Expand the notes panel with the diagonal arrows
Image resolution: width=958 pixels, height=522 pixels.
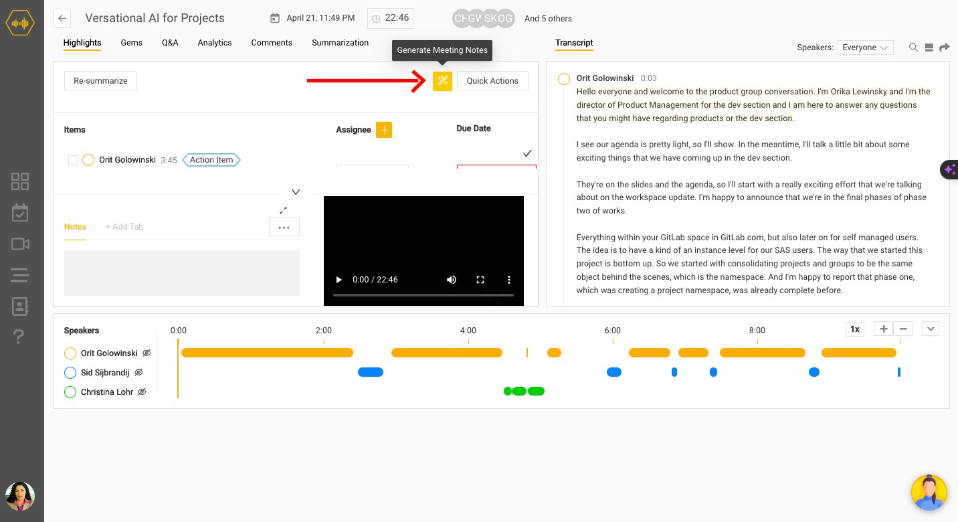pos(283,210)
